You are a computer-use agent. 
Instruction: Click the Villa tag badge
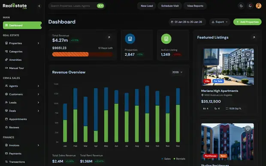coord(207,81)
